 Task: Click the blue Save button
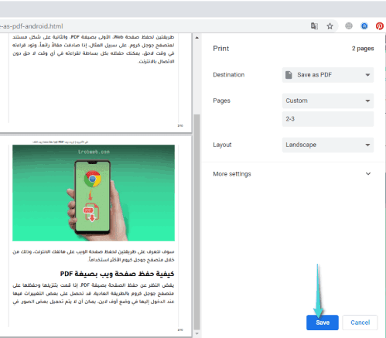pyautogui.click(x=323, y=323)
